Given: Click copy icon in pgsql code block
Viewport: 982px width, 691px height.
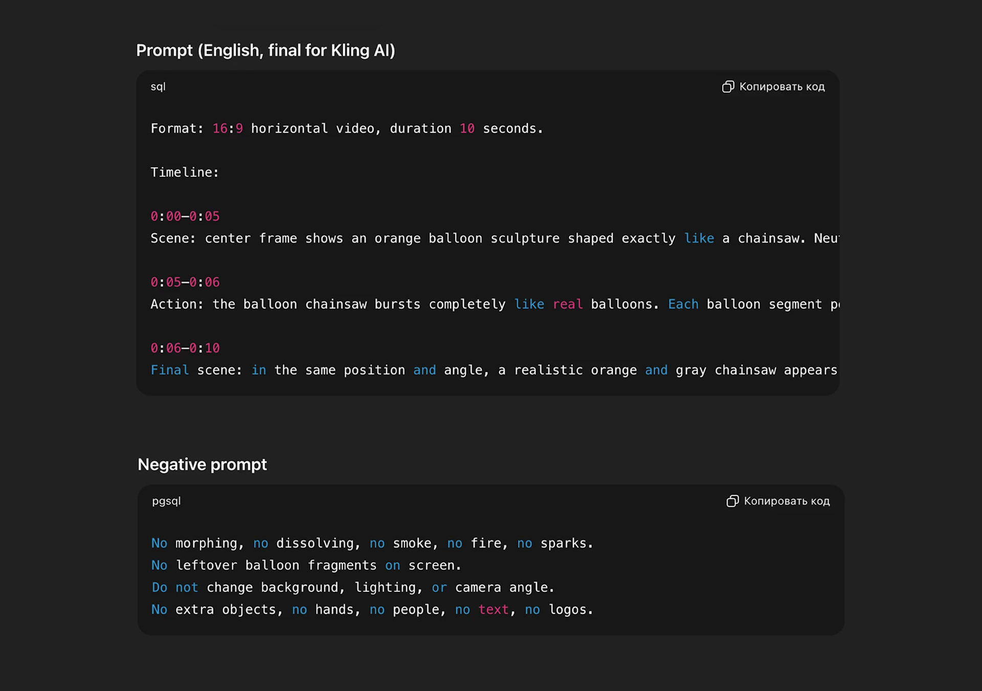Looking at the screenshot, I should tap(732, 501).
